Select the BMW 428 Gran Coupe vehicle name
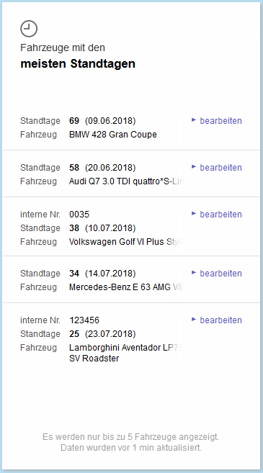 click(x=113, y=135)
